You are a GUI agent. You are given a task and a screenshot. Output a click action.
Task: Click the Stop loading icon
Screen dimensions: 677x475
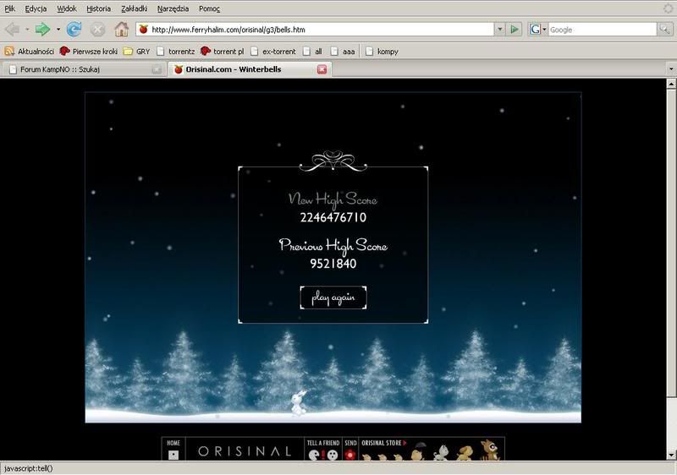[x=97, y=30]
